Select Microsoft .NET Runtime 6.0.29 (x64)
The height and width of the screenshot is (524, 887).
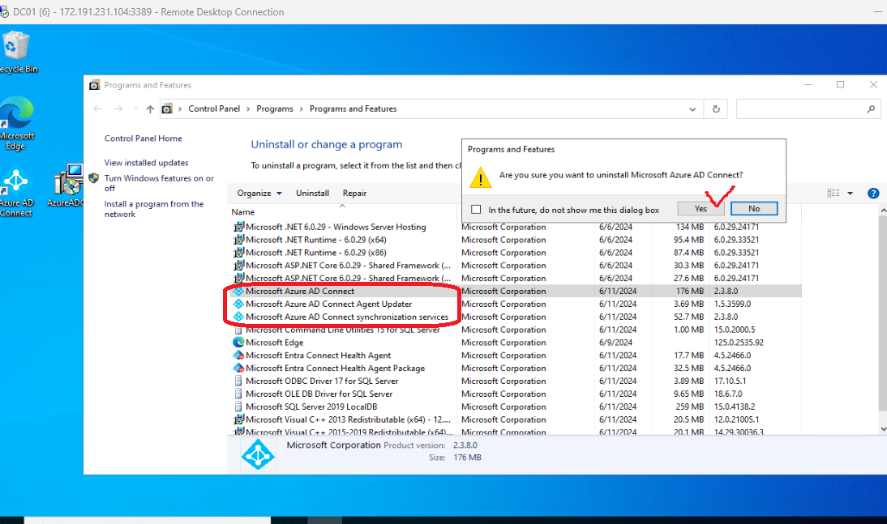pyautogui.click(x=315, y=240)
